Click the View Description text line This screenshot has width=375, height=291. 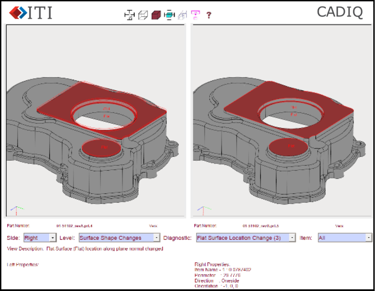point(84,250)
